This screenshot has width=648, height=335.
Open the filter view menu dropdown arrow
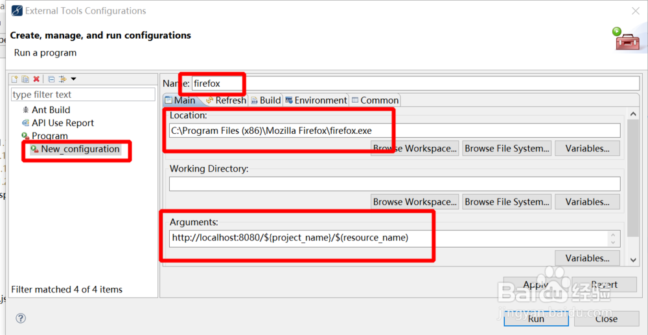(73, 79)
